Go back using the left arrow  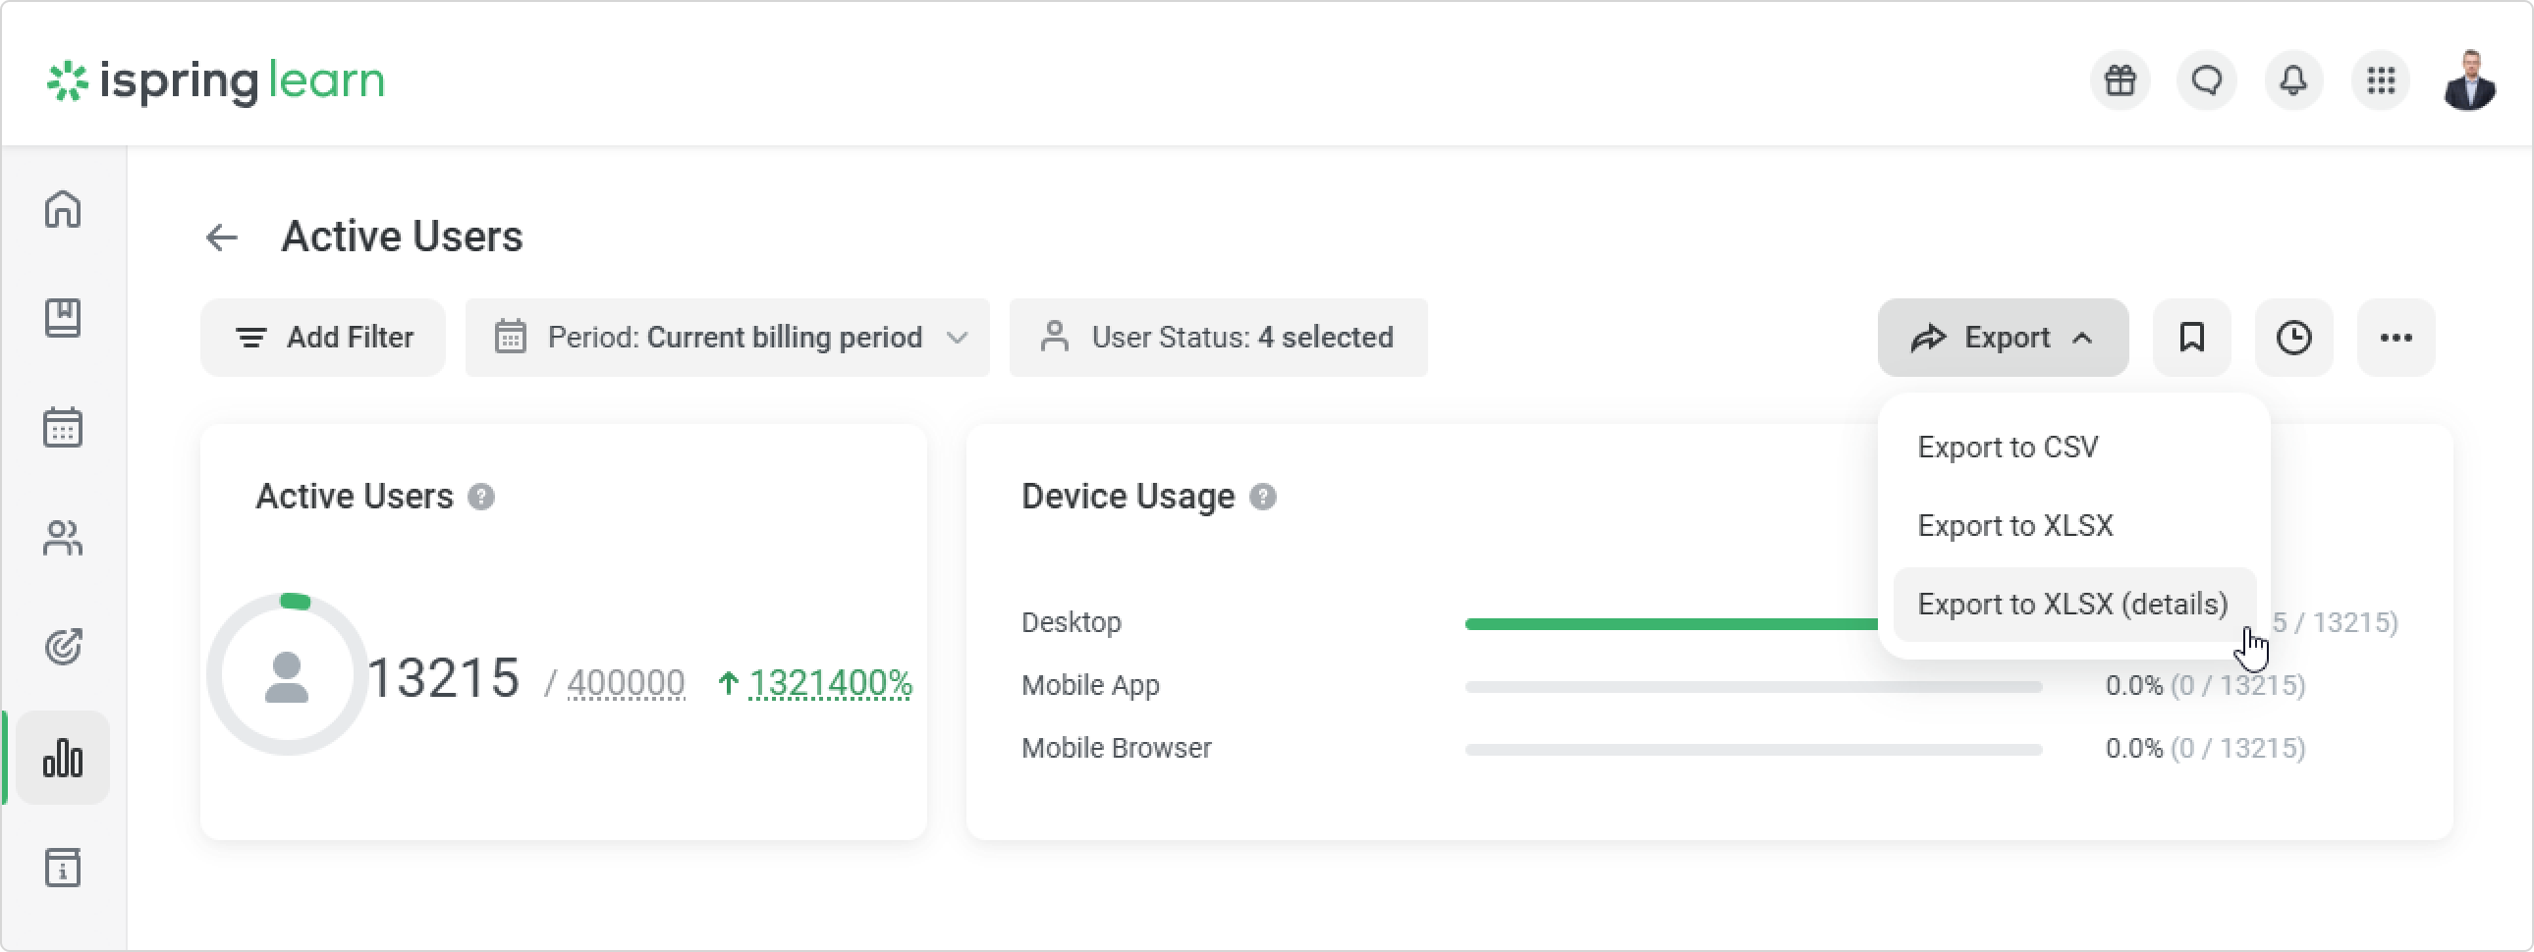[x=222, y=237]
